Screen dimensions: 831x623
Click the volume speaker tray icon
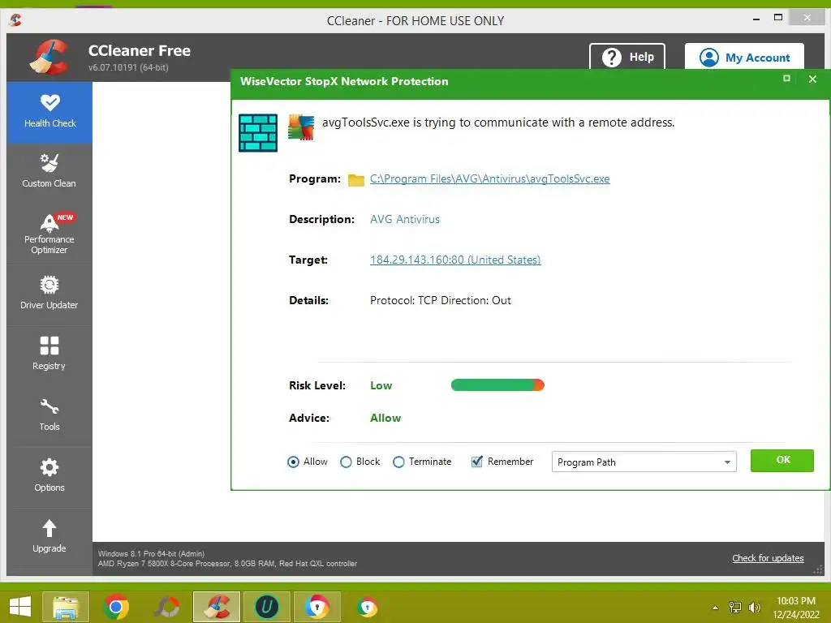tap(754, 607)
